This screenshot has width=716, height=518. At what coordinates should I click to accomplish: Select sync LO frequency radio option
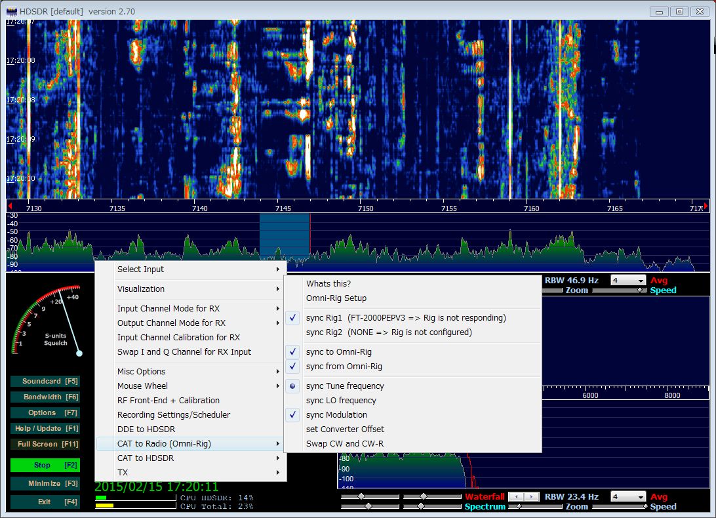[413, 401]
